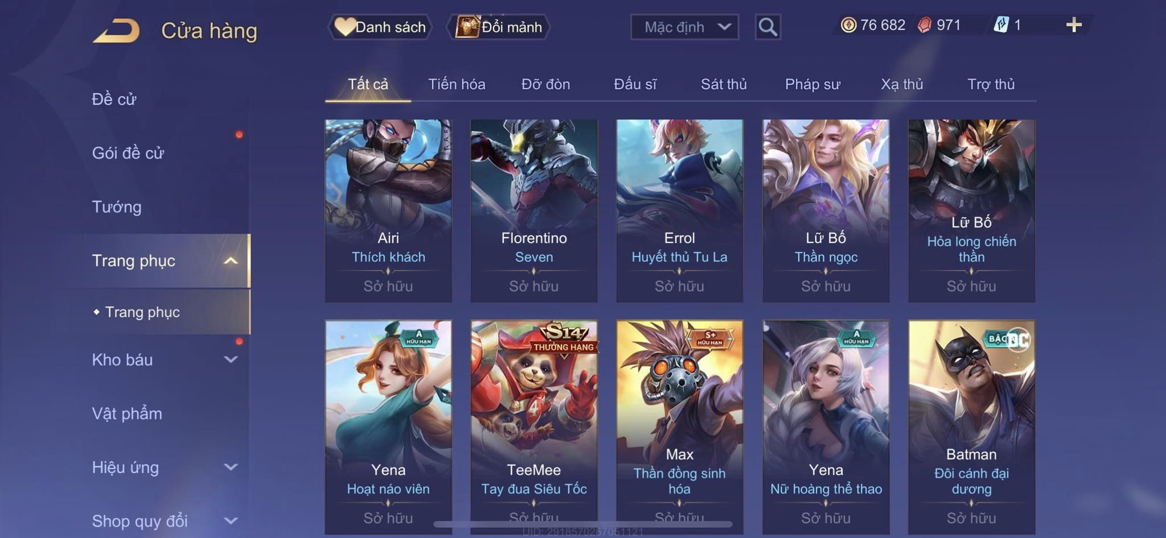Switch to the Sát thủ tab
Screen dimensions: 1166x538
(724, 84)
